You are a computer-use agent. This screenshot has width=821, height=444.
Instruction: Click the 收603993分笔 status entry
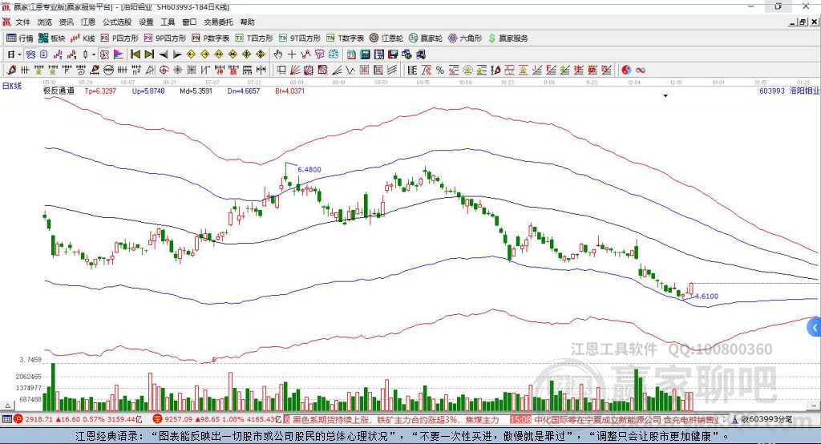pos(762,419)
